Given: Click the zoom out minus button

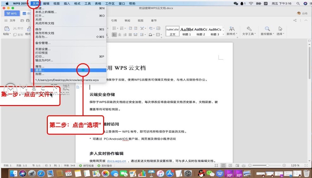Looking at the screenshot, I should coord(250,165).
